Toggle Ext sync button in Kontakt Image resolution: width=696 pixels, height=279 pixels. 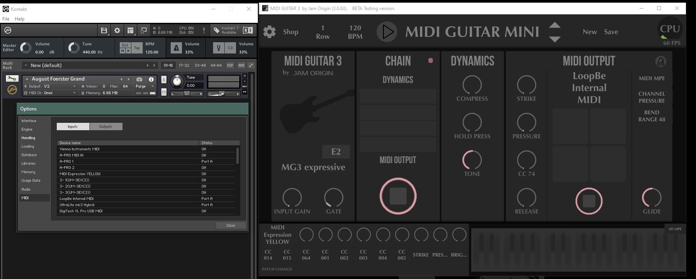point(125,45)
